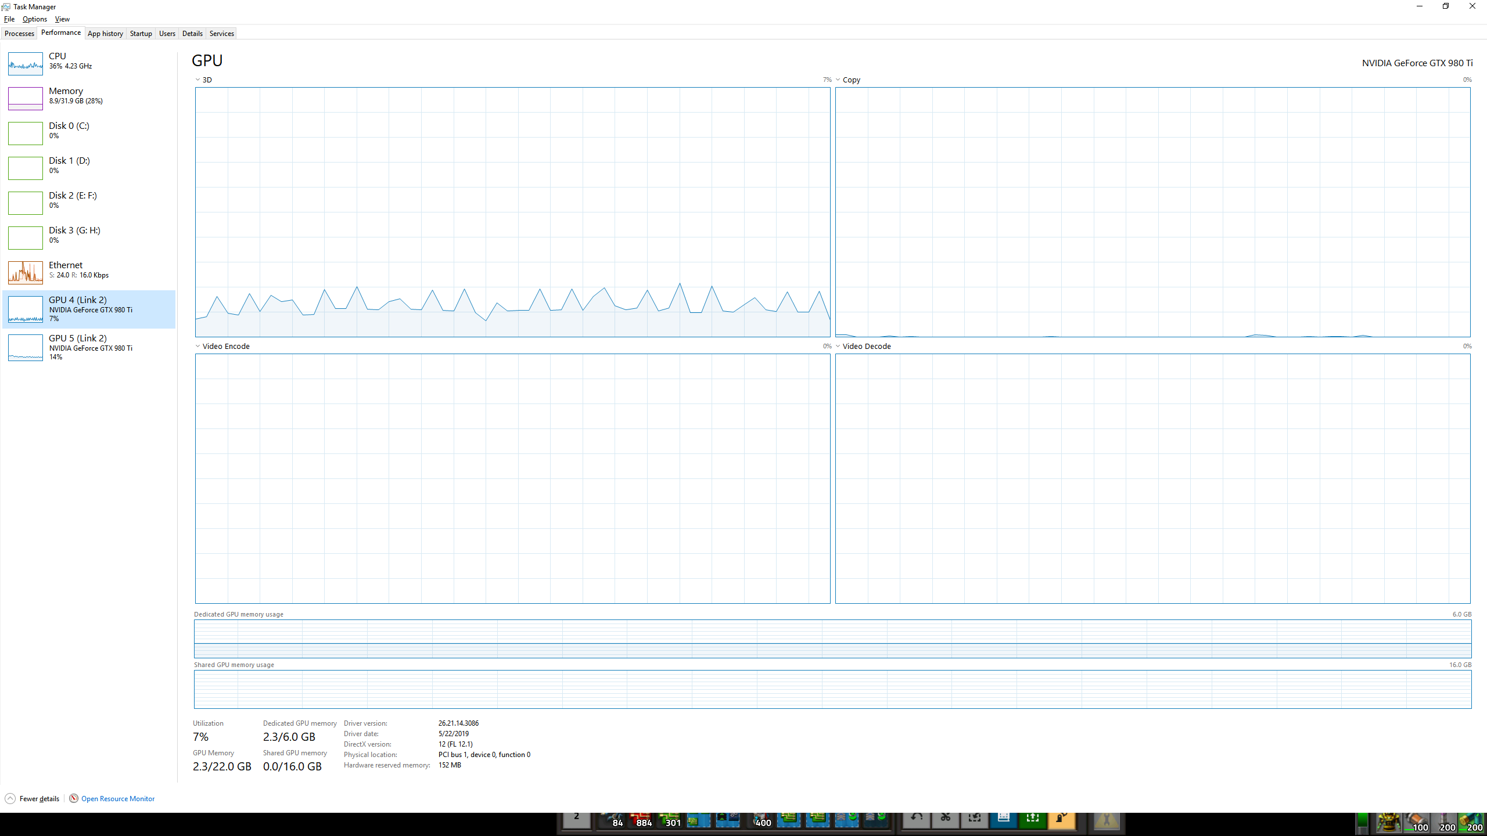Image resolution: width=1487 pixels, height=836 pixels.
Task: Click the scissors icon in game toolbar
Action: (x=946, y=818)
